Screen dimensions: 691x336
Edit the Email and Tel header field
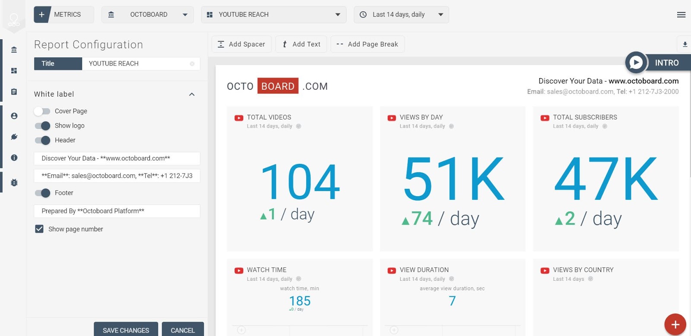click(117, 176)
